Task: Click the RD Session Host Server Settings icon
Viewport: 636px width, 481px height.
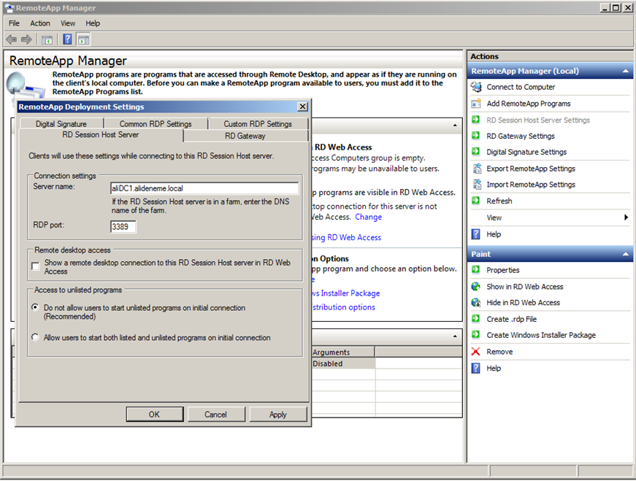Action: [x=476, y=120]
